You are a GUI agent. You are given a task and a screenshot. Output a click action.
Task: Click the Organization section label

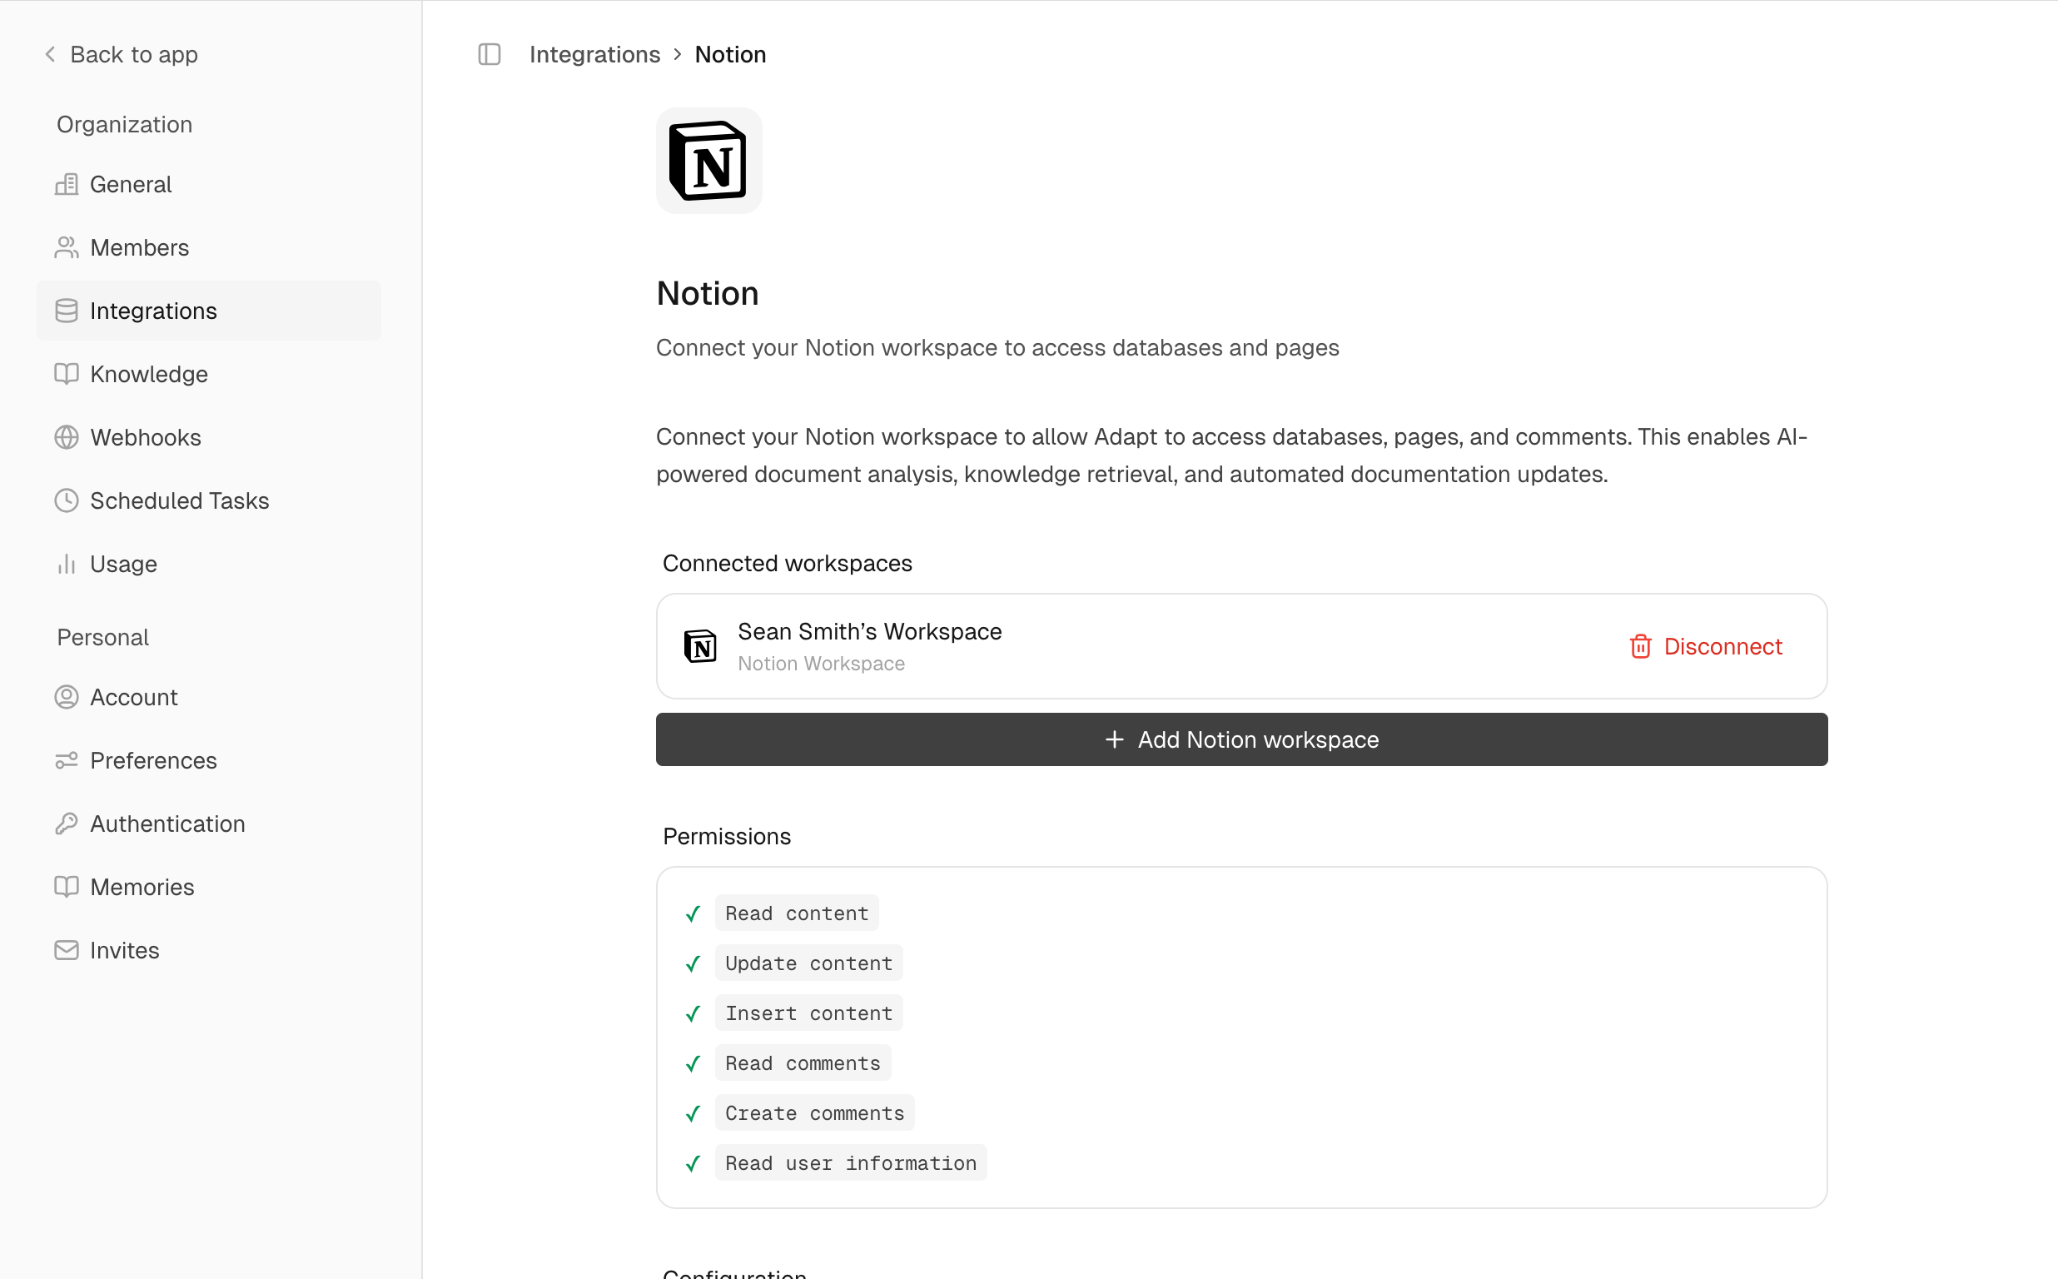coord(124,125)
